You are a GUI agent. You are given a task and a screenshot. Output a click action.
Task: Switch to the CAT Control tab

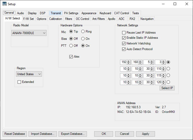pyautogui.click(x=122, y=13)
